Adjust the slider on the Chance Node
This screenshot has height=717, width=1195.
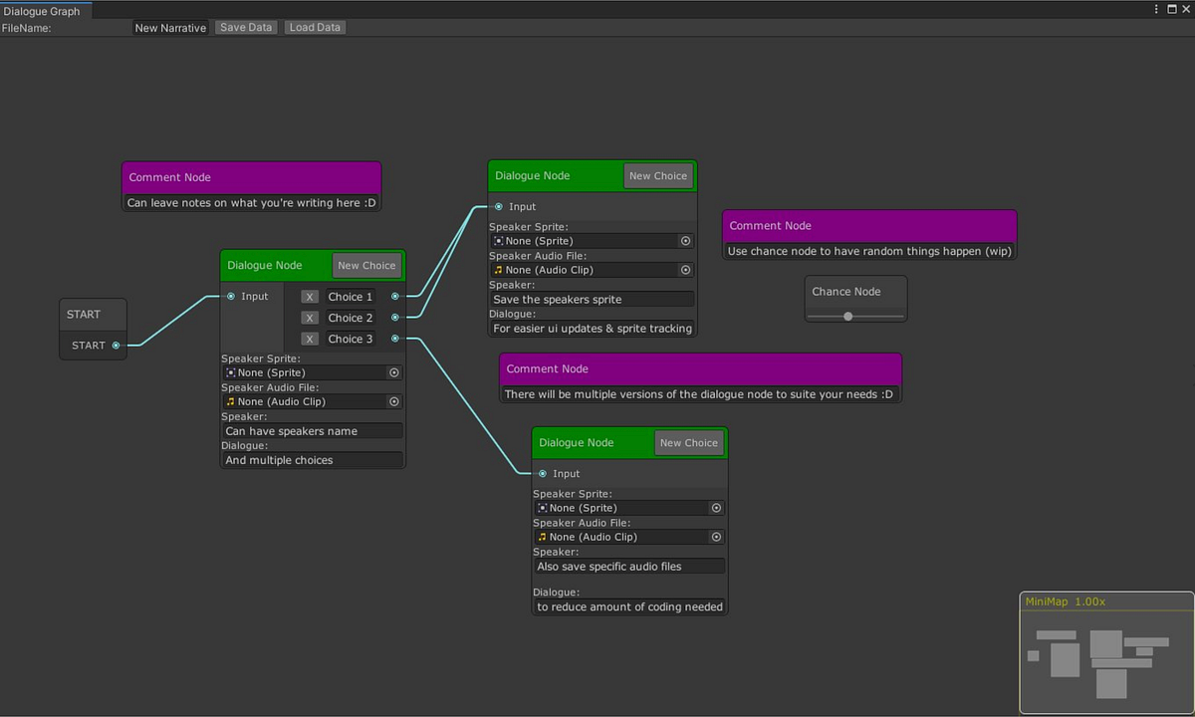[848, 316]
